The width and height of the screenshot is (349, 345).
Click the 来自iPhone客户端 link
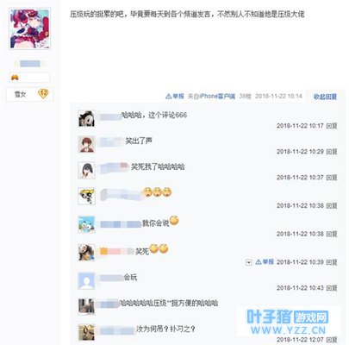211,97
